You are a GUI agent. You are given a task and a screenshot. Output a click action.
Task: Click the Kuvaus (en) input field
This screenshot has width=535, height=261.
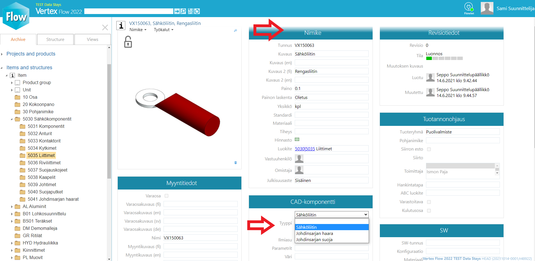click(331, 63)
